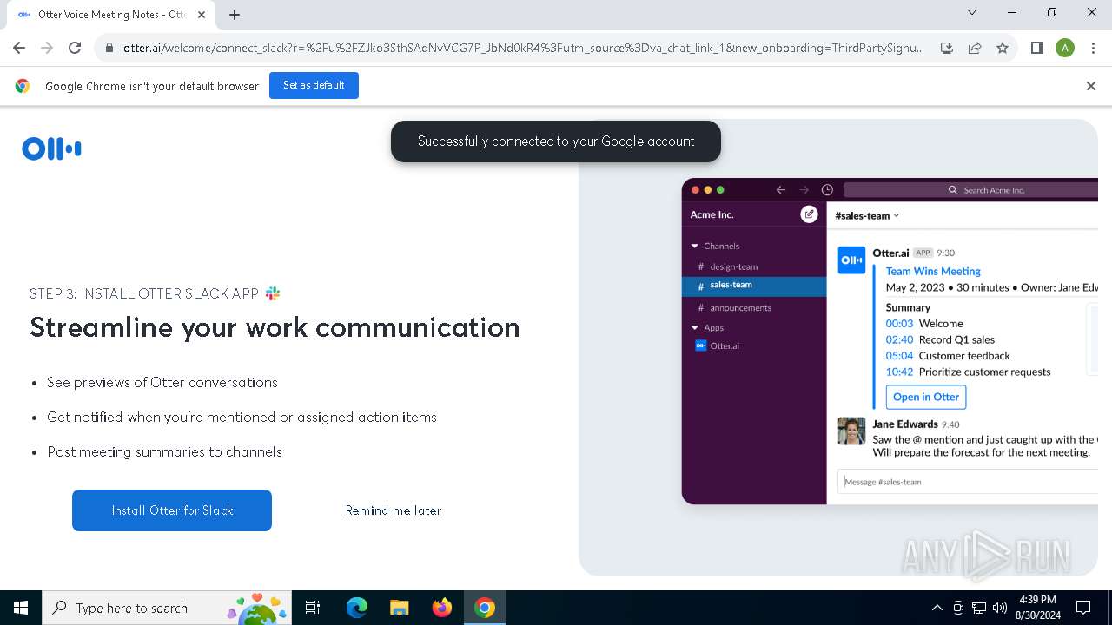1112x625 pixels.
Task: Go back to previous page
Action: tap(19, 48)
